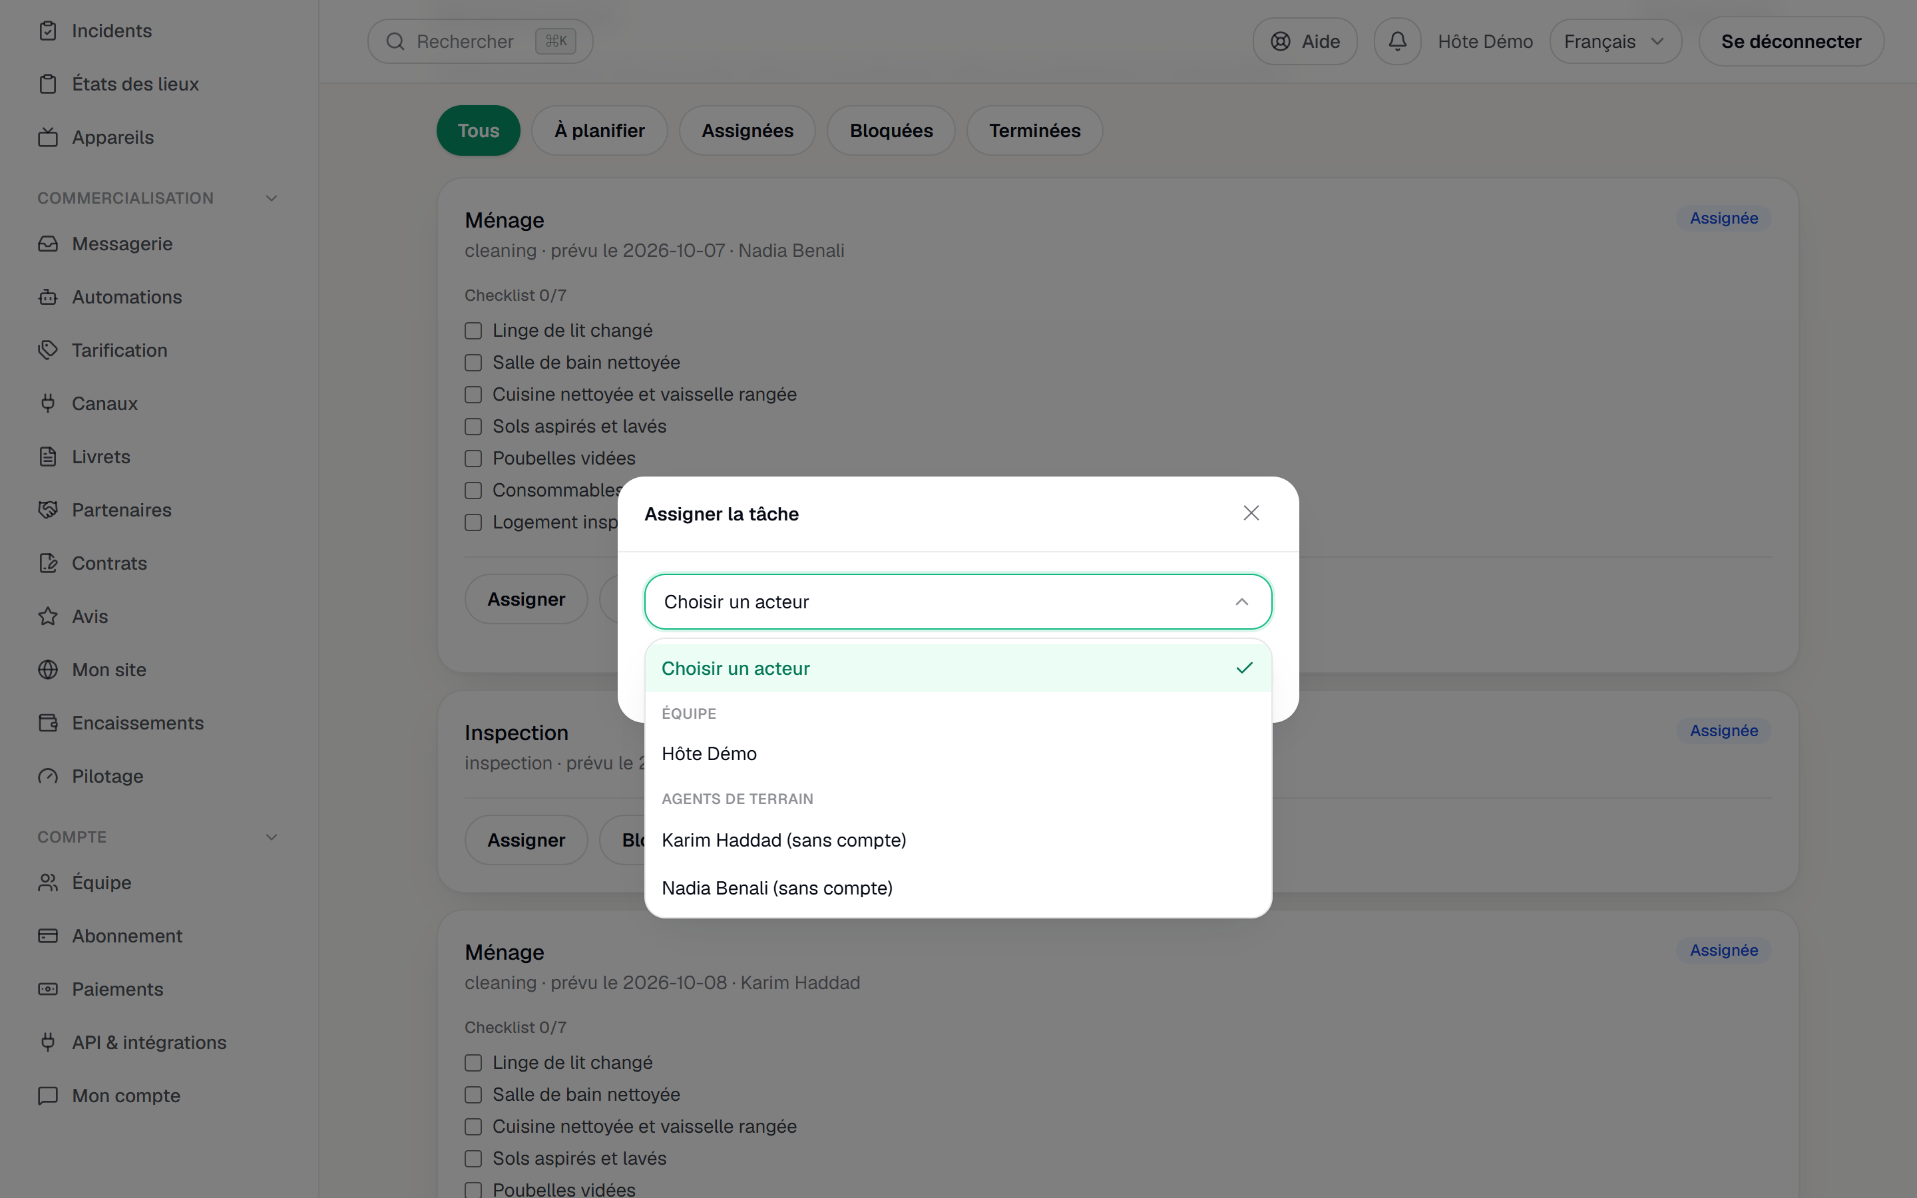The width and height of the screenshot is (1917, 1198).
Task: Click the Canaux plug icon
Action: click(x=47, y=403)
